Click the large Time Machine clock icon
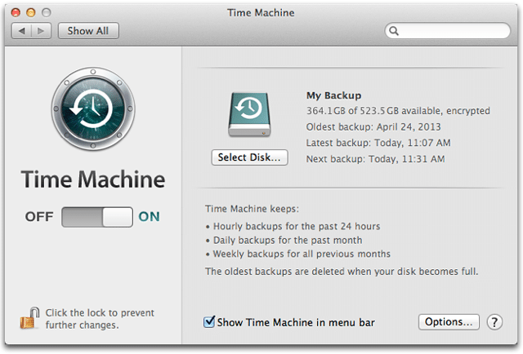Viewport: 523px width, 354px height. coord(93,108)
